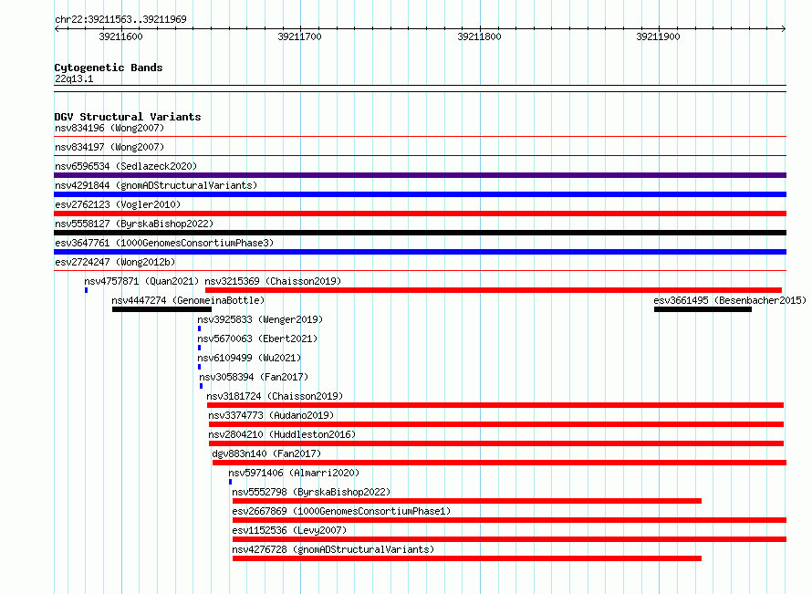Select the blue nsv3925833 Wenger2019 marker

(x=200, y=328)
